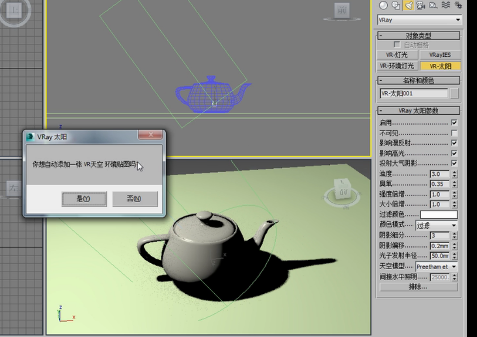Screen dimensions: 477x337
Task: Click the spinner arrows beside 强度倍增
Action: click(455, 194)
